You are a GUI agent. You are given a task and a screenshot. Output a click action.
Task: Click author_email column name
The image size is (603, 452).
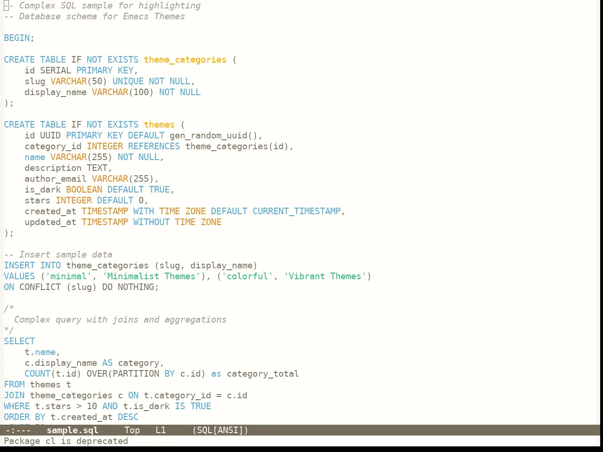pos(56,179)
